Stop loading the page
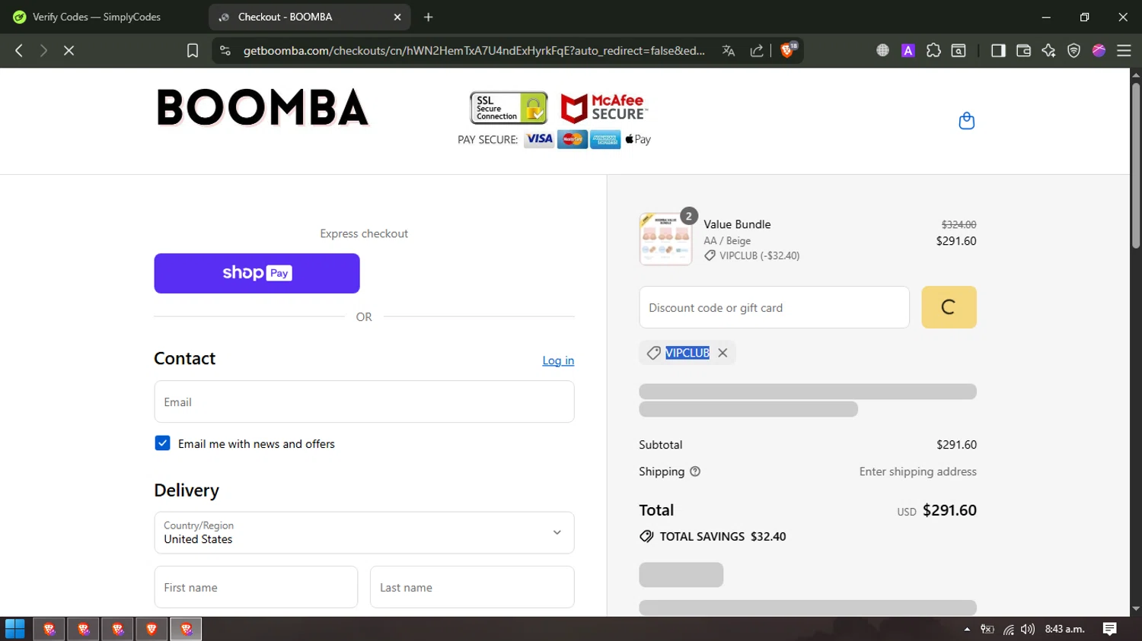Viewport: 1142px width, 641px height. (x=69, y=50)
